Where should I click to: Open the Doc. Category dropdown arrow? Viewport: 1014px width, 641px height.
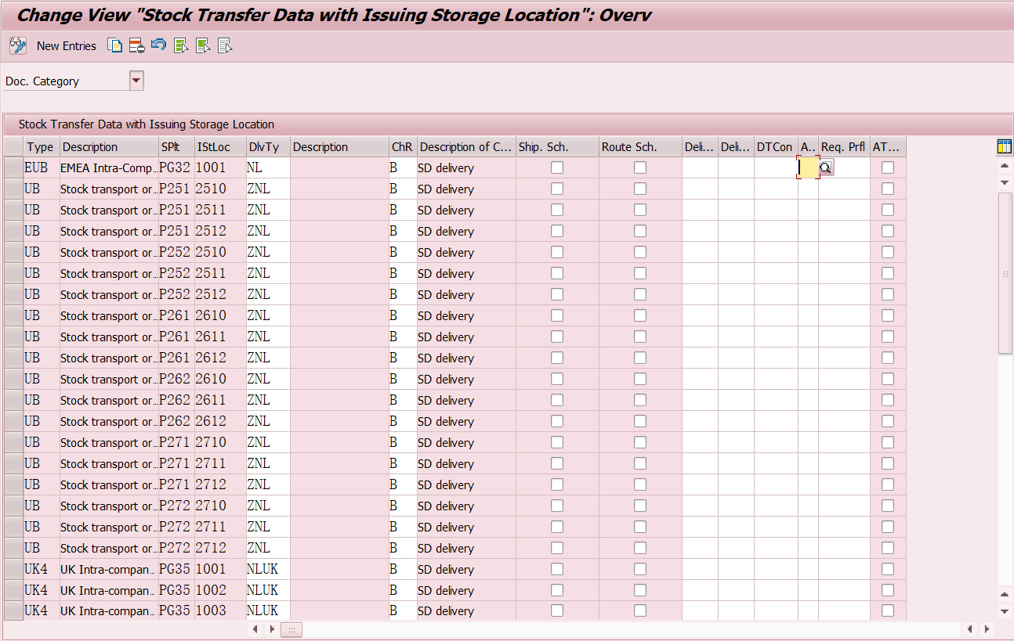coord(136,81)
